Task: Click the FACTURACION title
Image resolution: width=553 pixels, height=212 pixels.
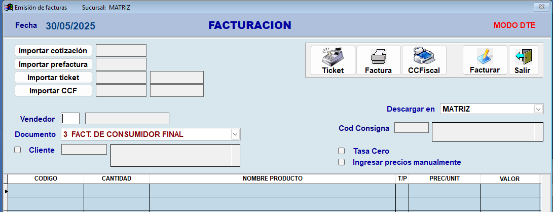Action: pos(250,25)
